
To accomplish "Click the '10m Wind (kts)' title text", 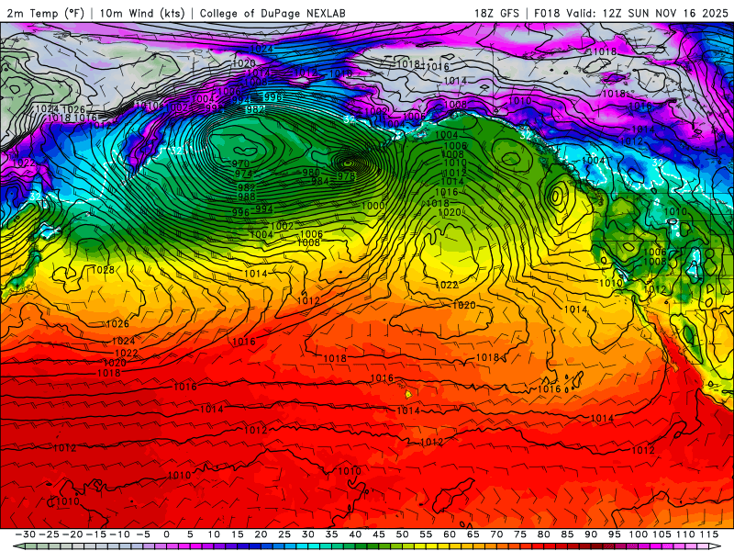I will (142, 13).
